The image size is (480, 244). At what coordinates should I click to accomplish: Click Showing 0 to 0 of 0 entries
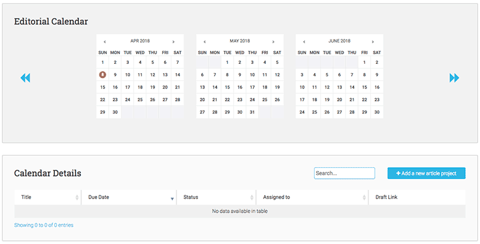[x=44, y=225]
